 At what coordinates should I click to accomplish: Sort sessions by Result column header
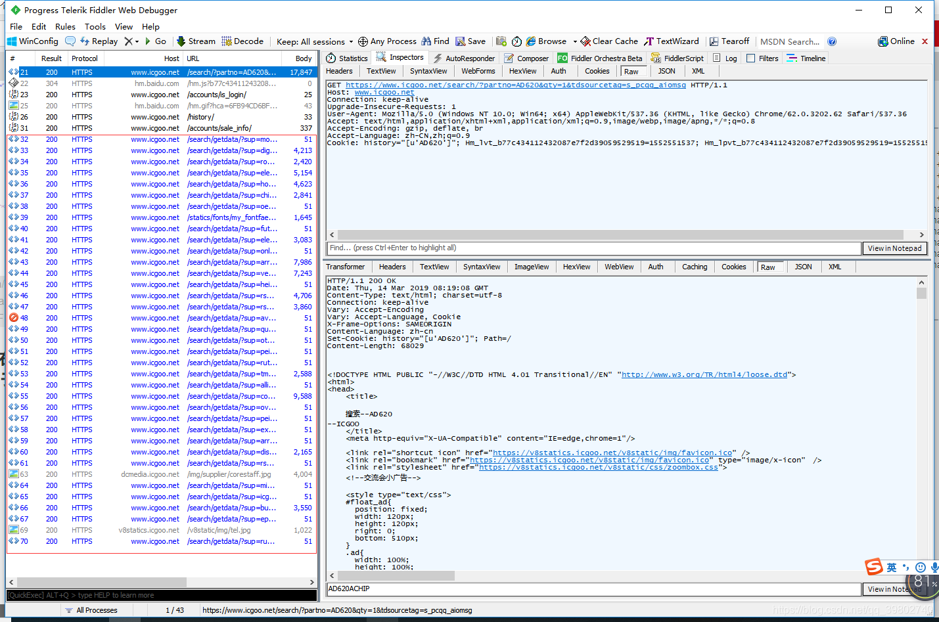tap(51, 58)
